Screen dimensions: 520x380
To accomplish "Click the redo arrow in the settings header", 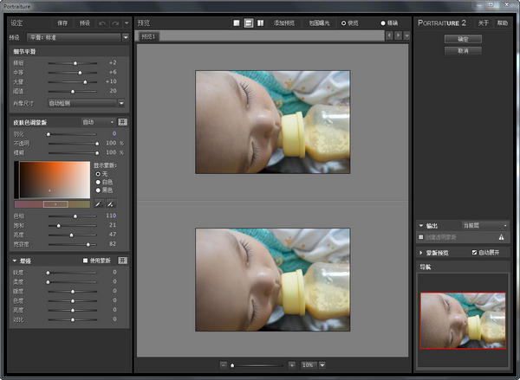I will tap(116, 23).
